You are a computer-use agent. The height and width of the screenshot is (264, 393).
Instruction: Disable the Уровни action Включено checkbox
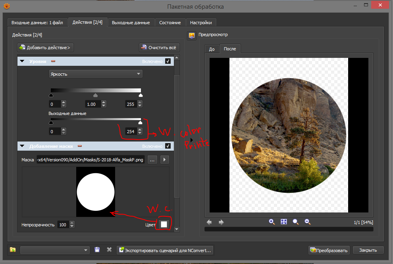[168, 61]
